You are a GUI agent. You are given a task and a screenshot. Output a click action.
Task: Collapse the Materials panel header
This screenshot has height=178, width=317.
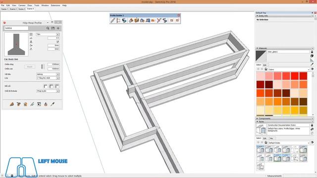click(x=284, y=48)
